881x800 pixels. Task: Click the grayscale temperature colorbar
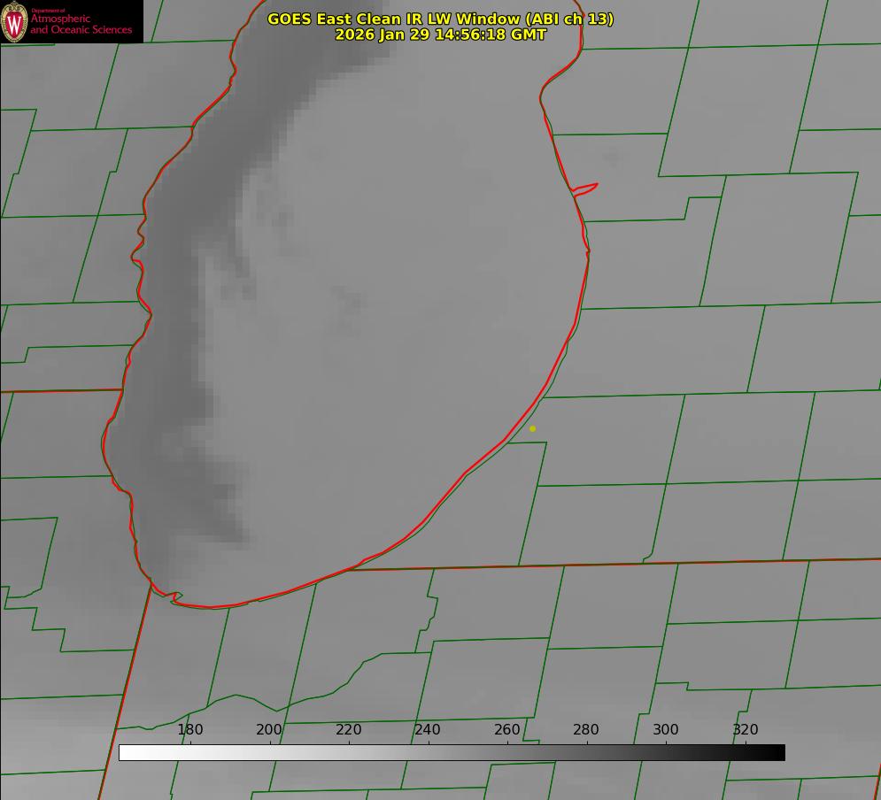coord(452,752)
